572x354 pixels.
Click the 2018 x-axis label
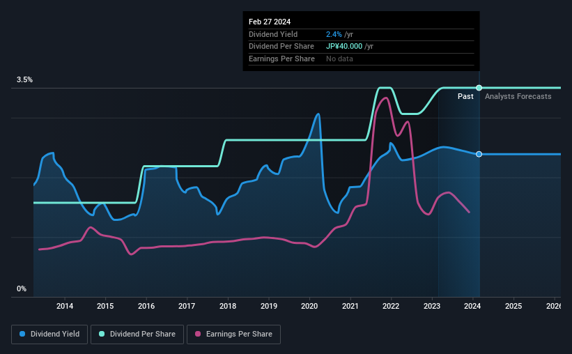228,306
